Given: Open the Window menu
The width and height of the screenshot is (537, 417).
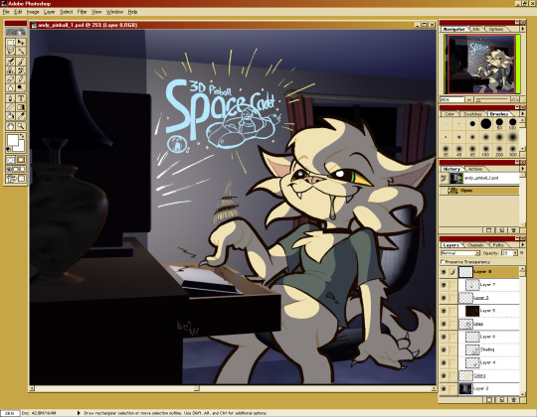Looking at the screenshot, I should pyautogui.click(x=114, y=12).
